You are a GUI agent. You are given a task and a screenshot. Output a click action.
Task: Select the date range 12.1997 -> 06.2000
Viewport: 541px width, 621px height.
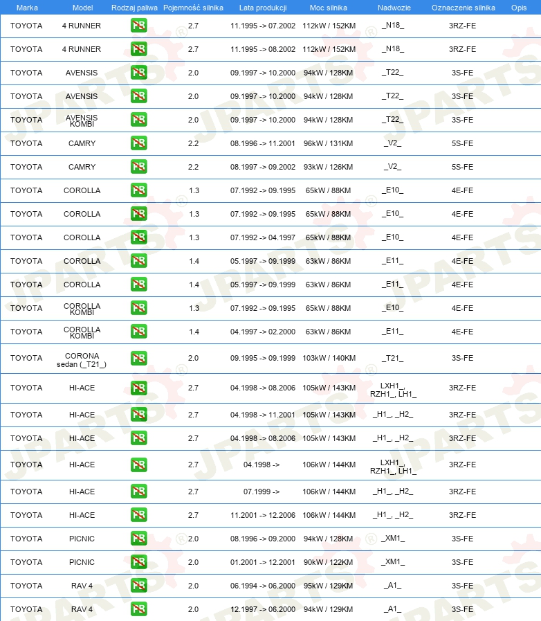(263, 609)
